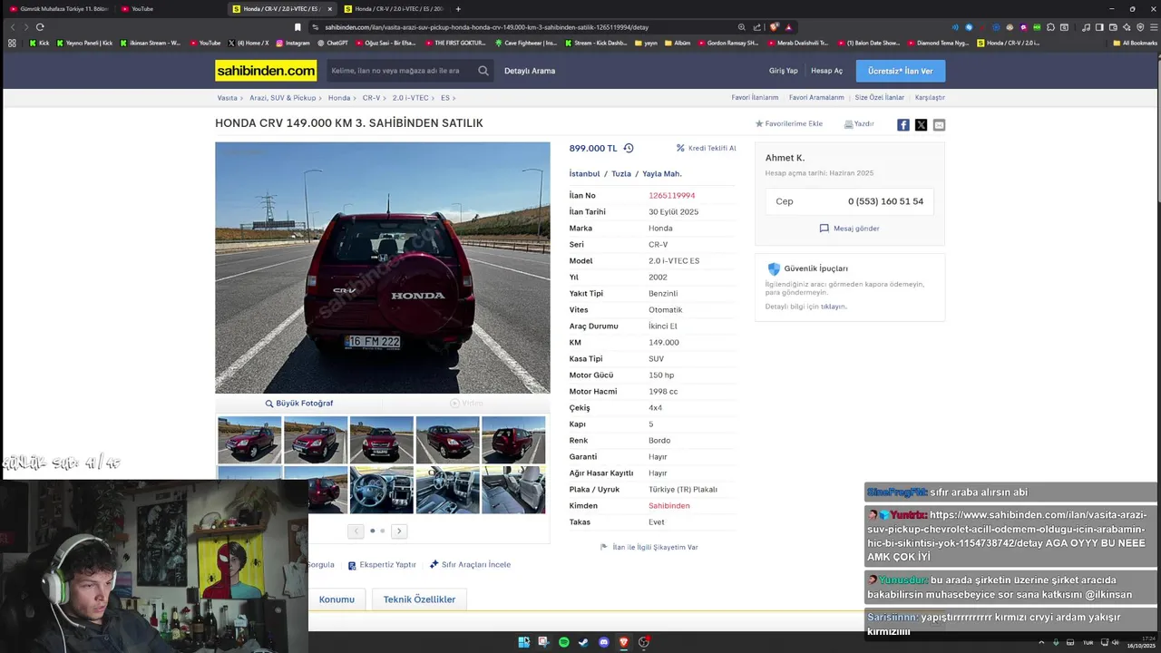Click Yayla Mah. location link
Viewport: 1161px width, 653px height.
tap(662, 173)
